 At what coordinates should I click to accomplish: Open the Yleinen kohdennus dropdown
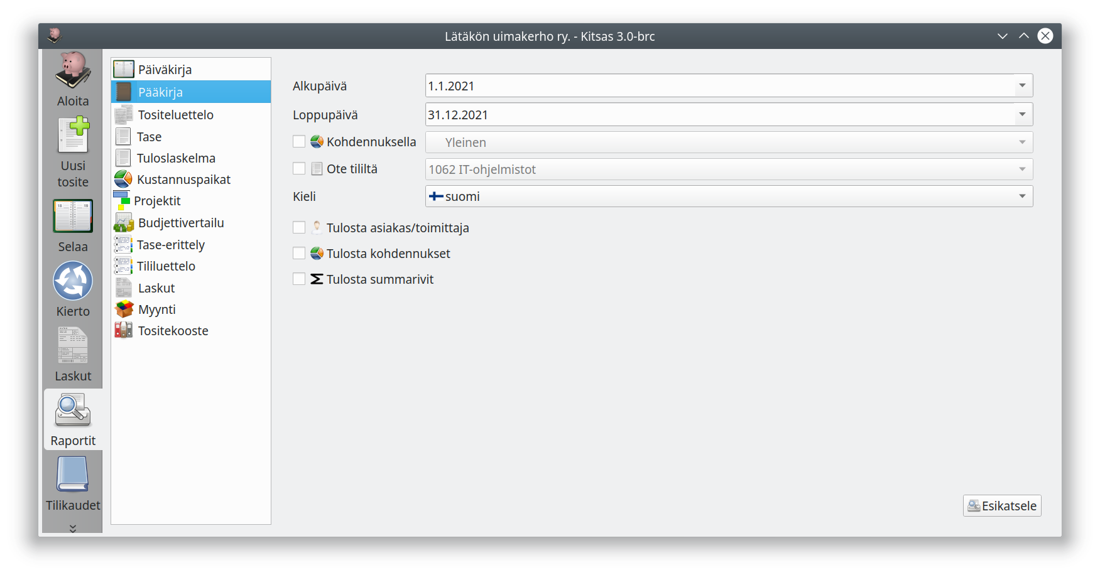pyautogui.click(x=729, y=142)
